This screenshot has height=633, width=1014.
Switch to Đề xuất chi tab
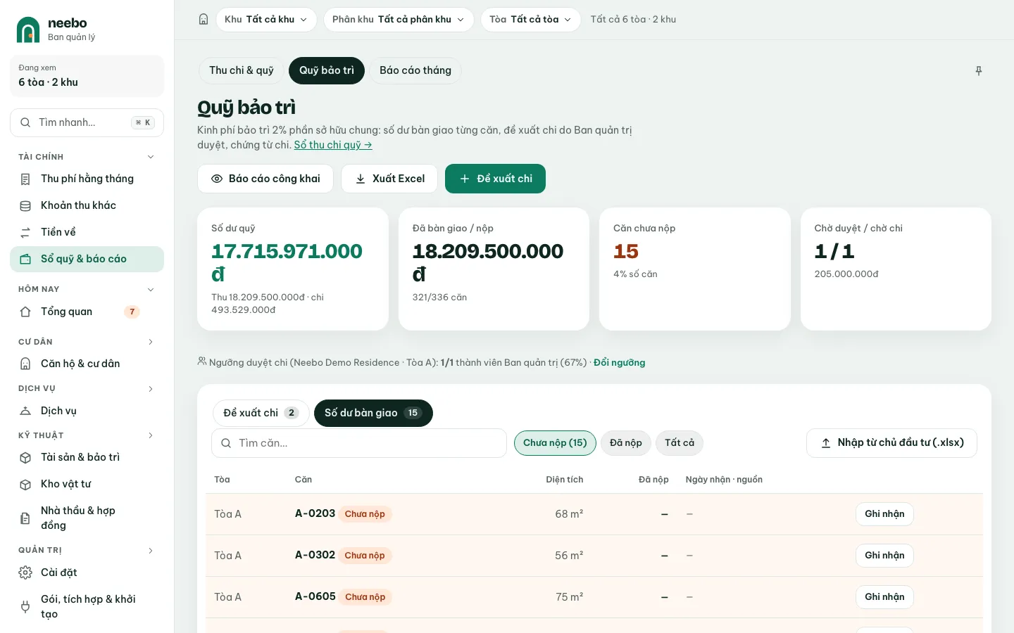261,413
